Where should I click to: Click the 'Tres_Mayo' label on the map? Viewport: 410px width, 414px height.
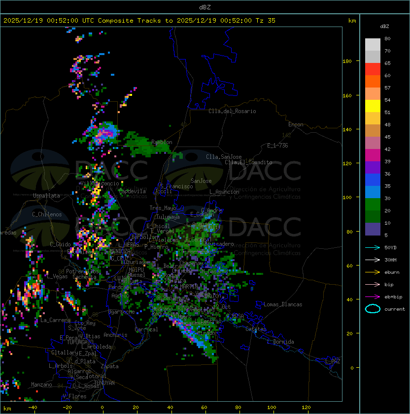163,208
